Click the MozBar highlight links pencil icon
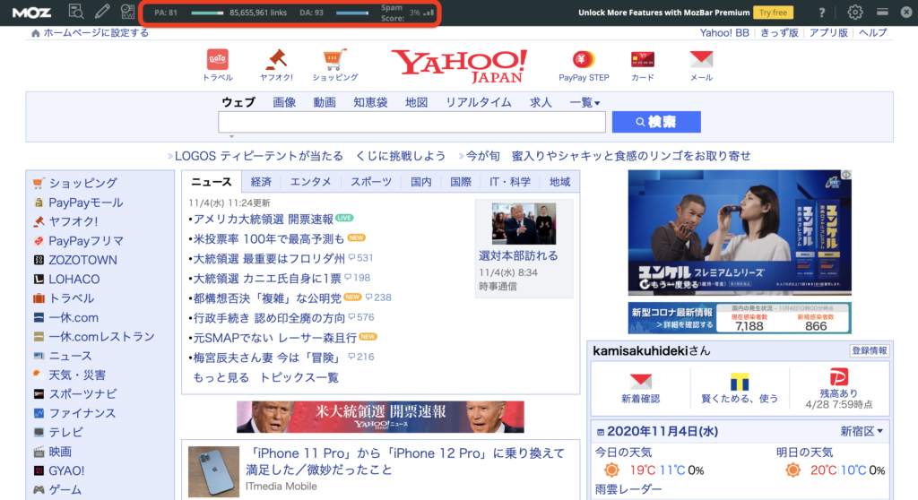The height and width of the screenshot is (500, 918). pyautogui.click(x=102, y=12)
